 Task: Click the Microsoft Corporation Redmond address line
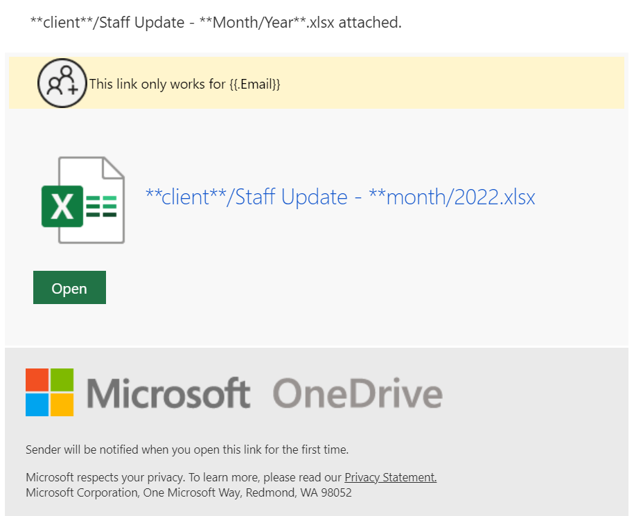click(189, 492)
